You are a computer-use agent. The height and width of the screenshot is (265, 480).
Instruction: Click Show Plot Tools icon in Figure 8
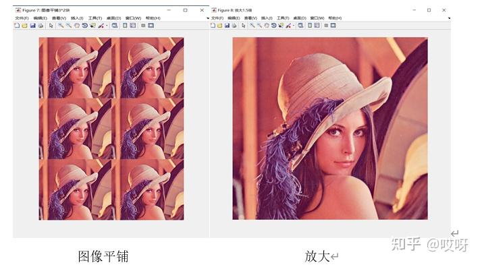(x=333, y=26)
